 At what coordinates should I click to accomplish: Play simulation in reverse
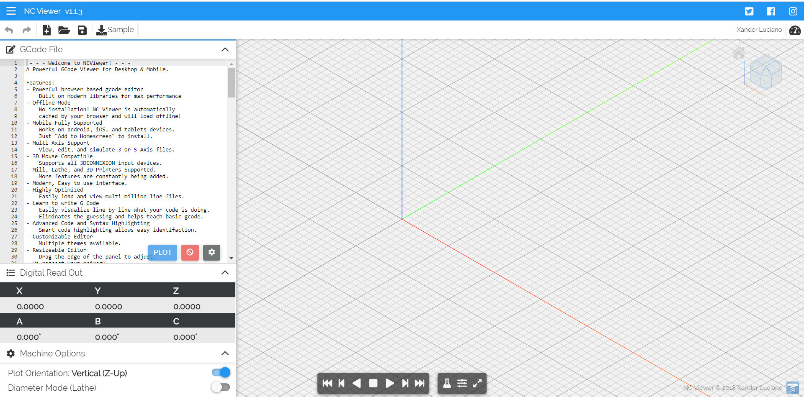coord(357,383)
